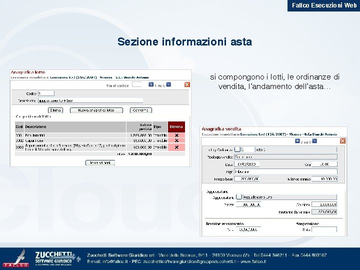The image size is (360, 270).
Task: Click Nuova anagrafica lotto button
Action: 96,110
